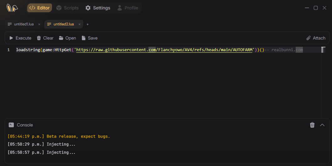The height and width of the screenshot is (166, 332).
Task: Click the editor minimap scrollbar
Action: point(323,50)
